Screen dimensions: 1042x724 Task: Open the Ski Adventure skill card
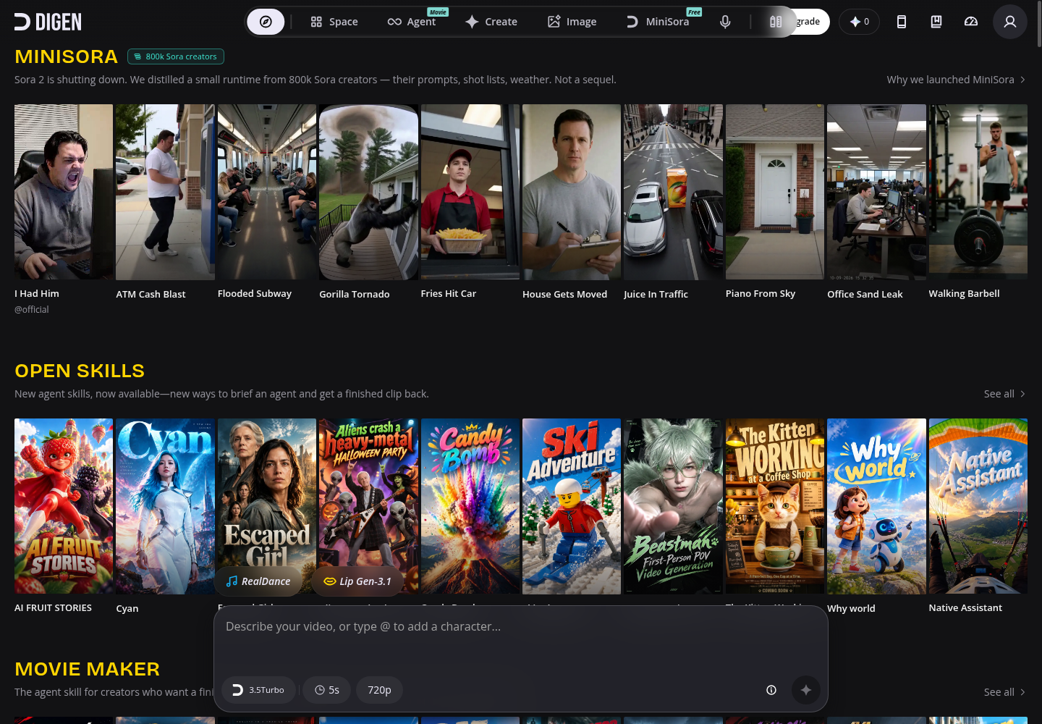pos(572,506)
